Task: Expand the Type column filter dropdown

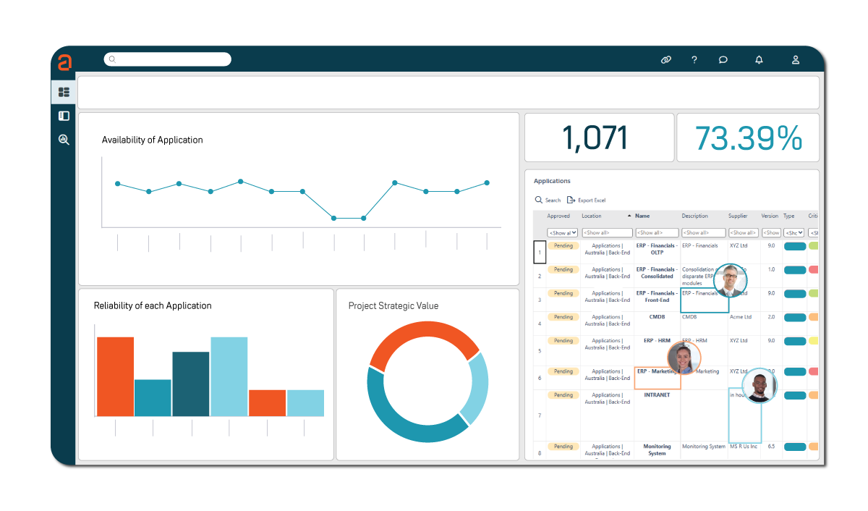Action: (x=794, y=233)
